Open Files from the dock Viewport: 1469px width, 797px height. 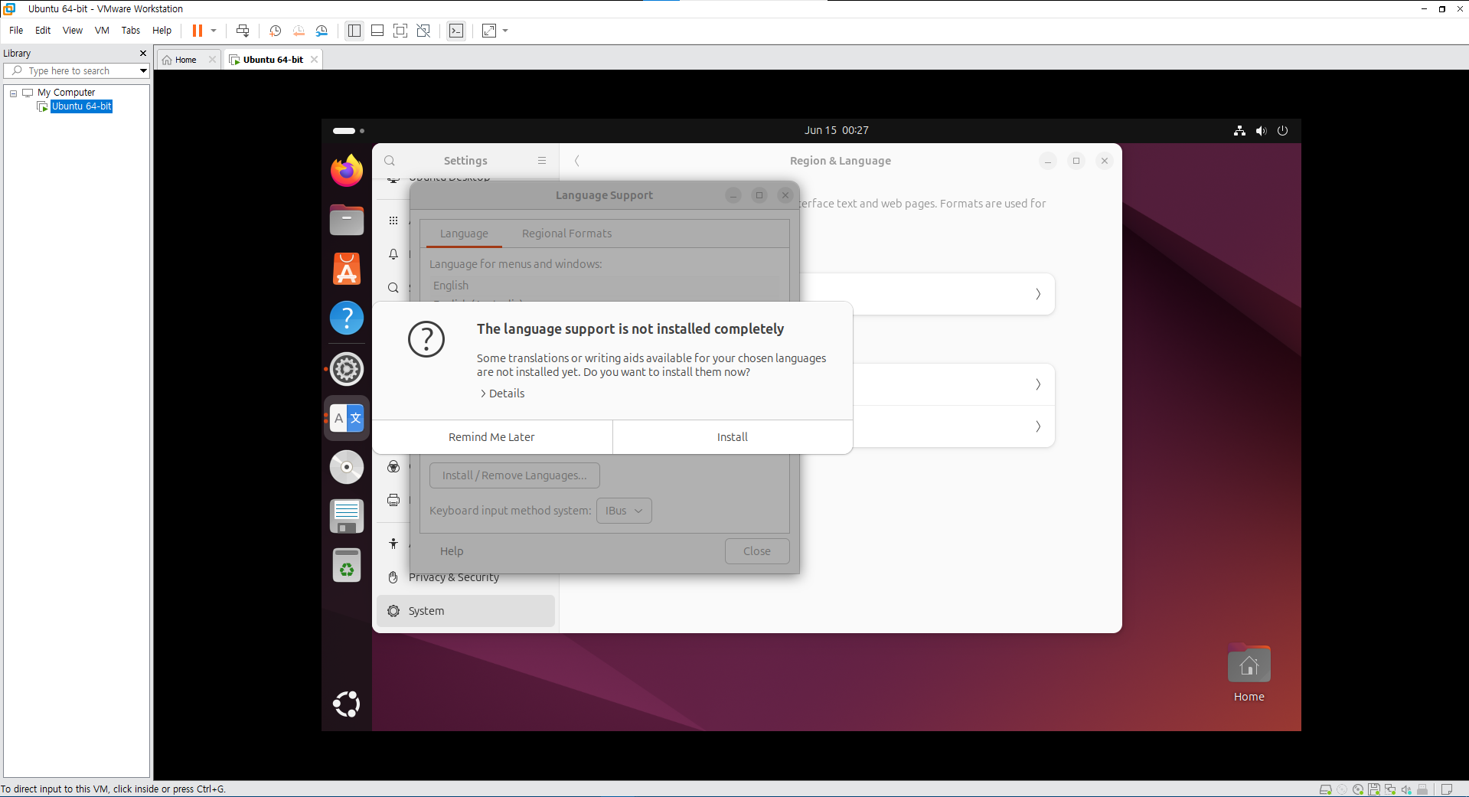pyautogui.click(x=347, y=220)
